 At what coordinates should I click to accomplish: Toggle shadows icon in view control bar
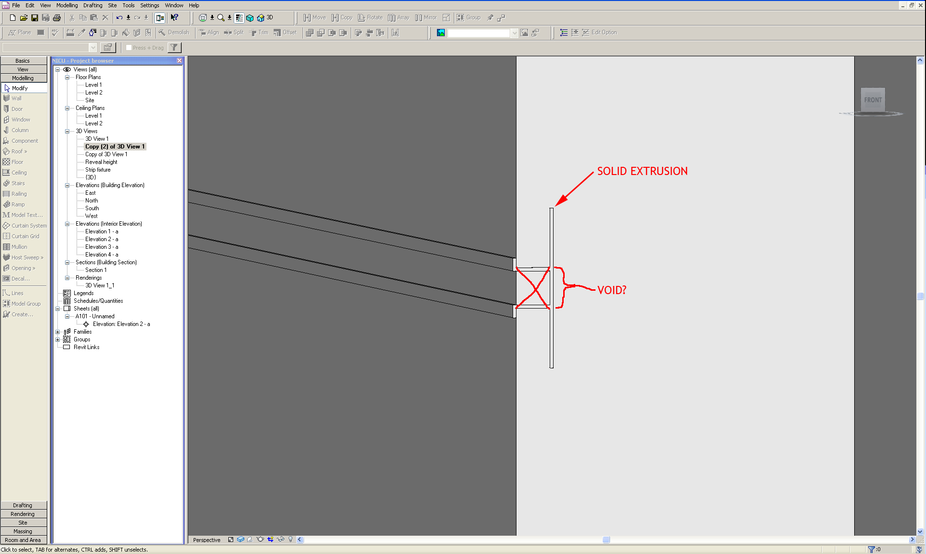[250, 540]
